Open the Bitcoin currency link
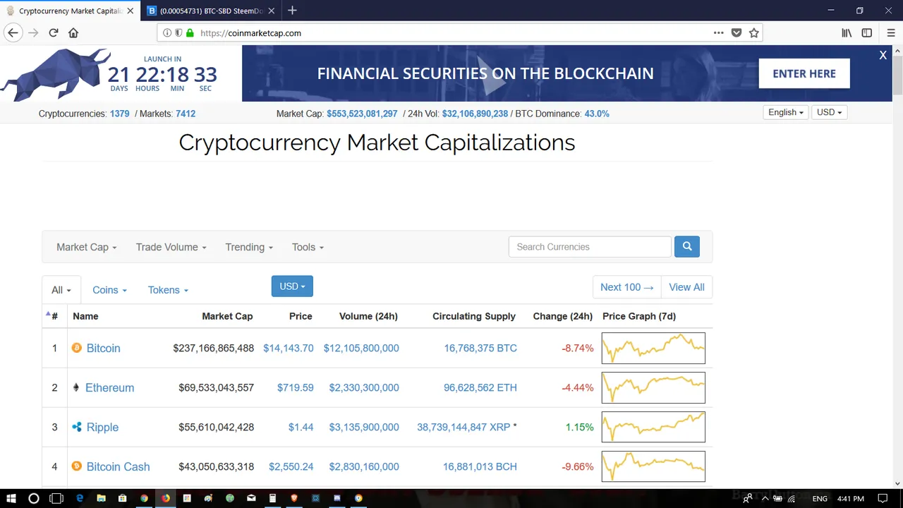Image resolution: width=903 pixels, height=508 pixels. [103, 348]
